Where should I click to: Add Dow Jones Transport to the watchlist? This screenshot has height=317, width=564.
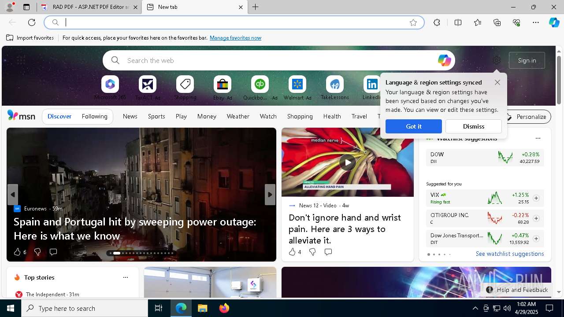click(x=536, y=239)
